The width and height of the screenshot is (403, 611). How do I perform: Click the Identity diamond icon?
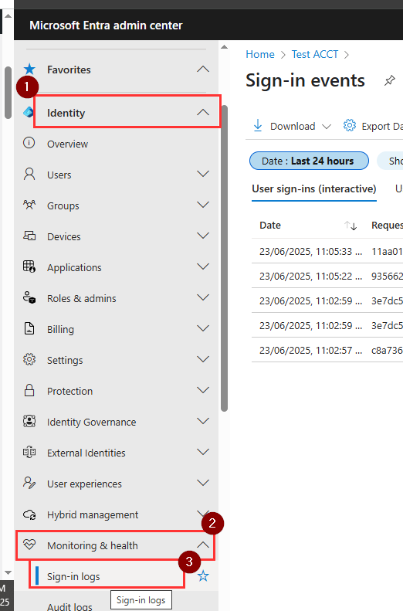(x=28, y=112)
